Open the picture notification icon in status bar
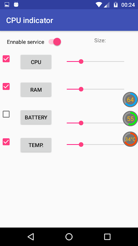The width and height of the screenshot is (138, 246). (x=7, y=5)
